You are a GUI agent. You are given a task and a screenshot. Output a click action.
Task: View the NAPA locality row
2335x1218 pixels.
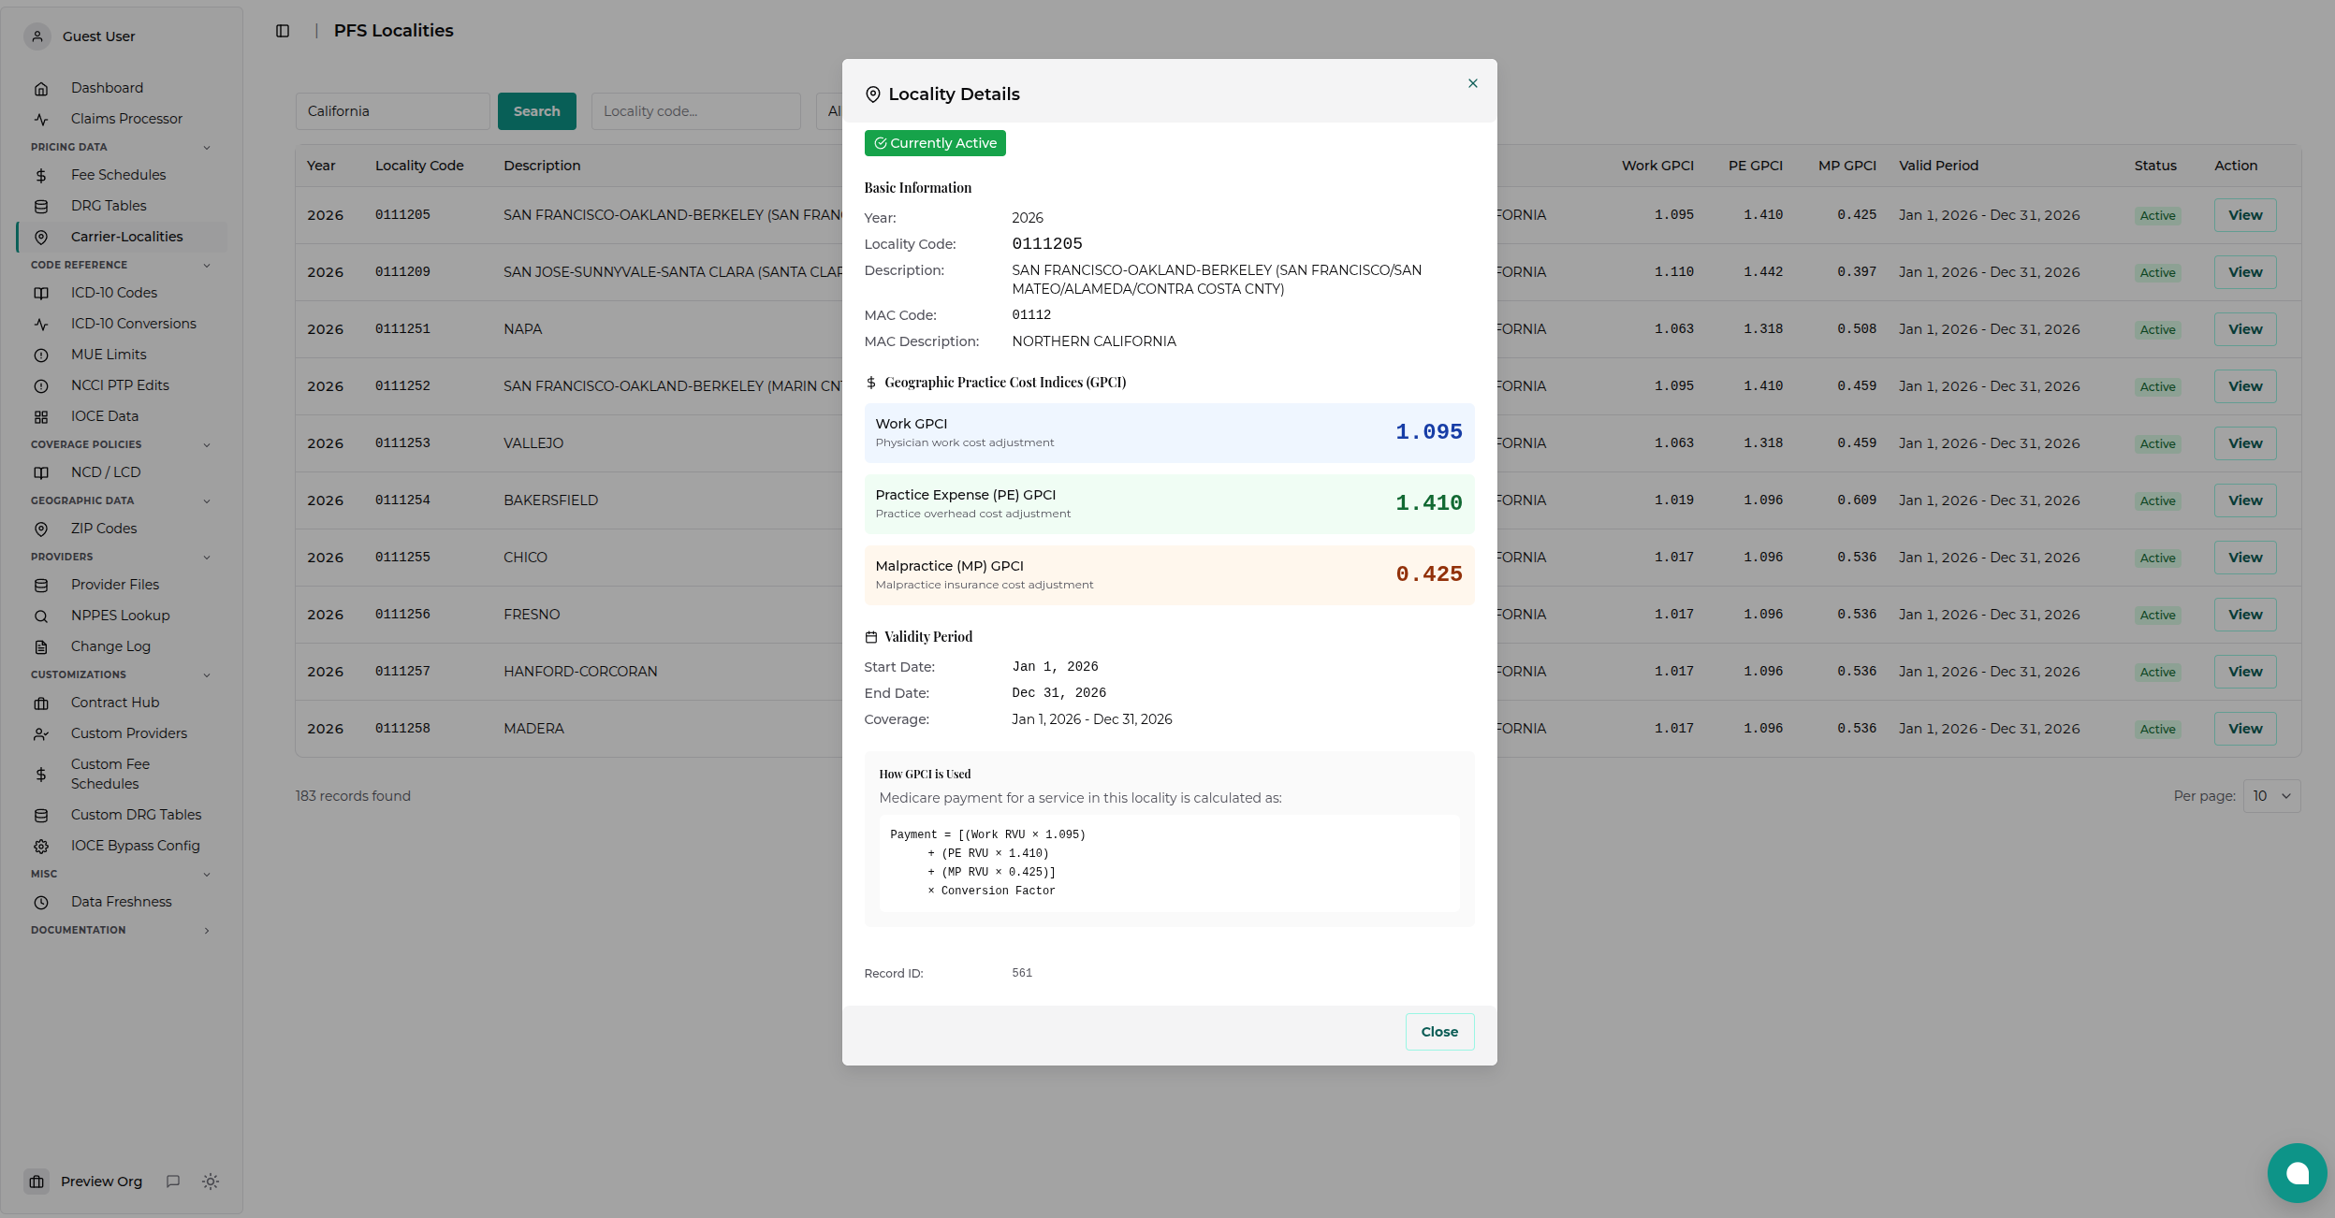(x=2245, y=329)
